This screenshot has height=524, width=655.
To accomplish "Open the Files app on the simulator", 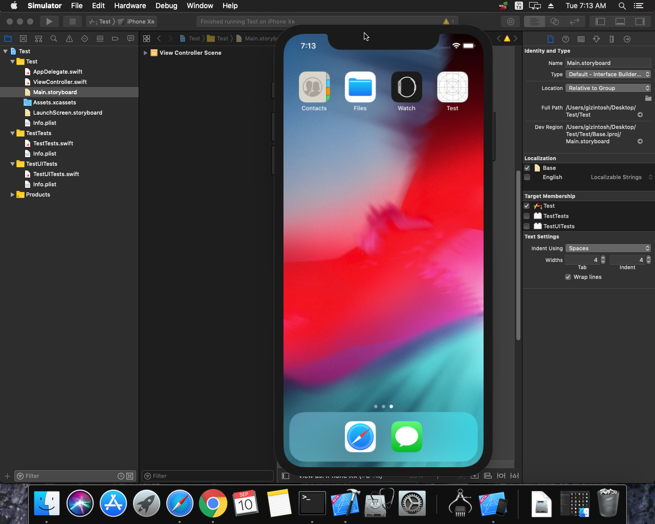I will pos(360,88).
